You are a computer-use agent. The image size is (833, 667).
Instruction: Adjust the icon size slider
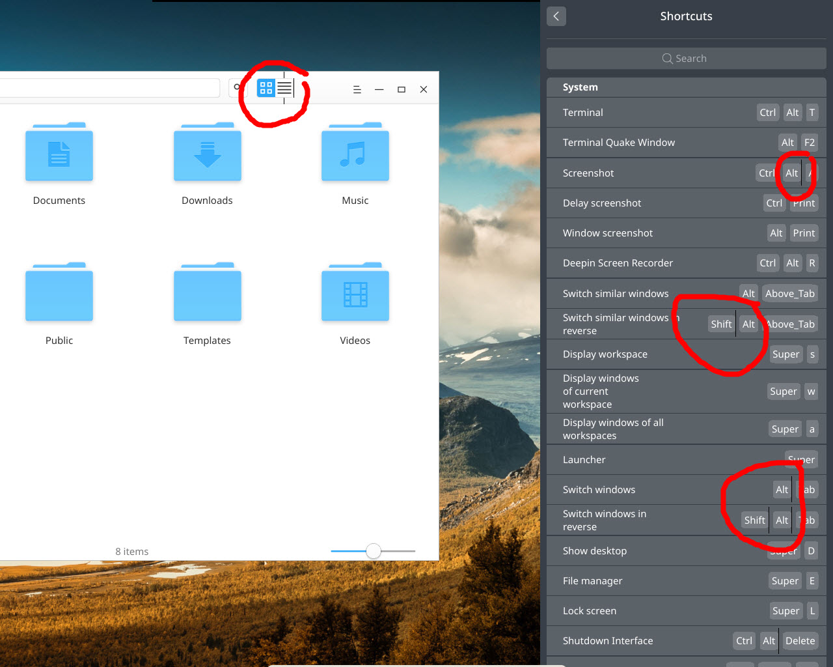click(x=373, y=551)
